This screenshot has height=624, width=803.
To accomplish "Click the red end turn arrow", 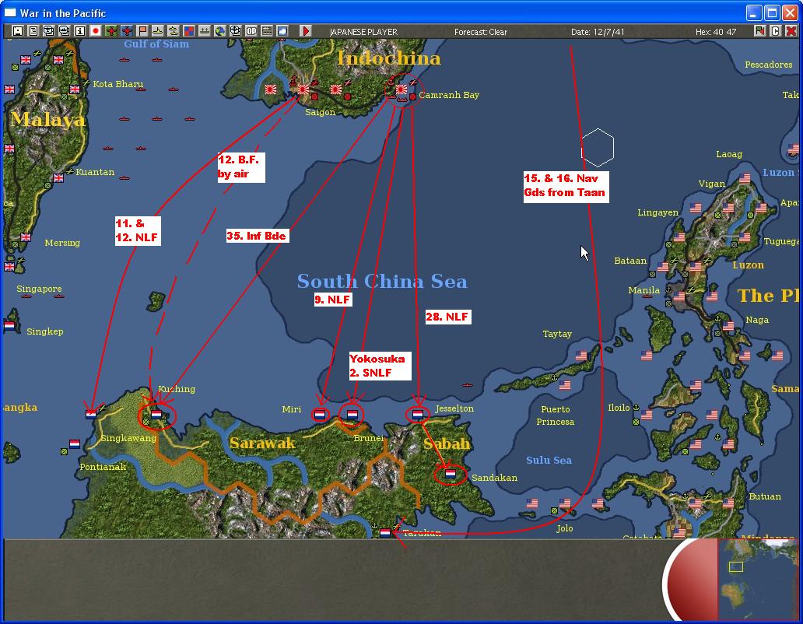I will click(306, 31).
